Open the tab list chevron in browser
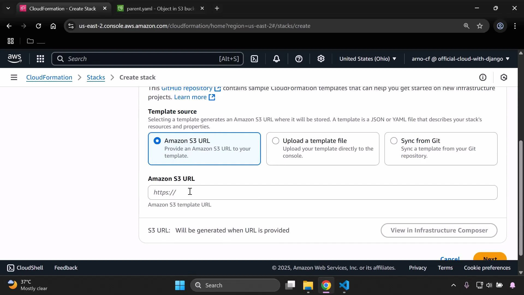This screenshot has height=295, width=524. 8,8
